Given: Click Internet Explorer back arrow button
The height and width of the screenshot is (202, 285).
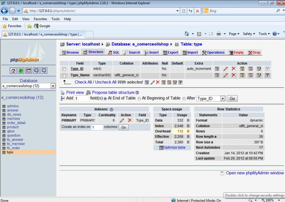Looking at the screenshot, I should tap(5, 11).
